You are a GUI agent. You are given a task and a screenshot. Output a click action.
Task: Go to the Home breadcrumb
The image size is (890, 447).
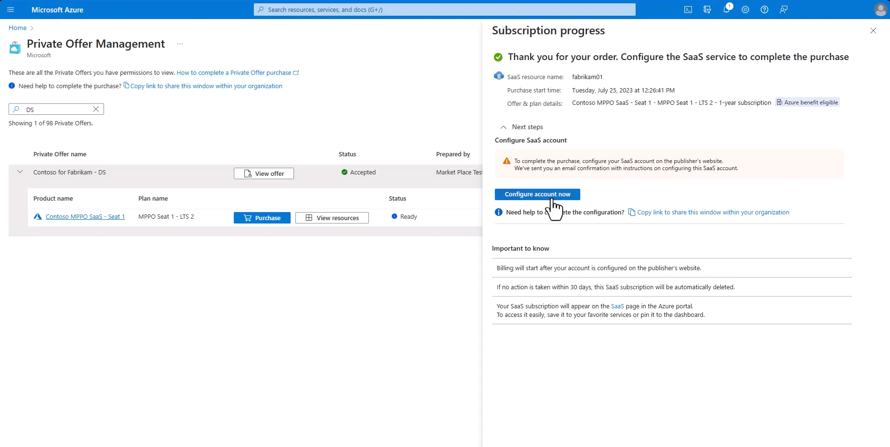coord(18,28)
